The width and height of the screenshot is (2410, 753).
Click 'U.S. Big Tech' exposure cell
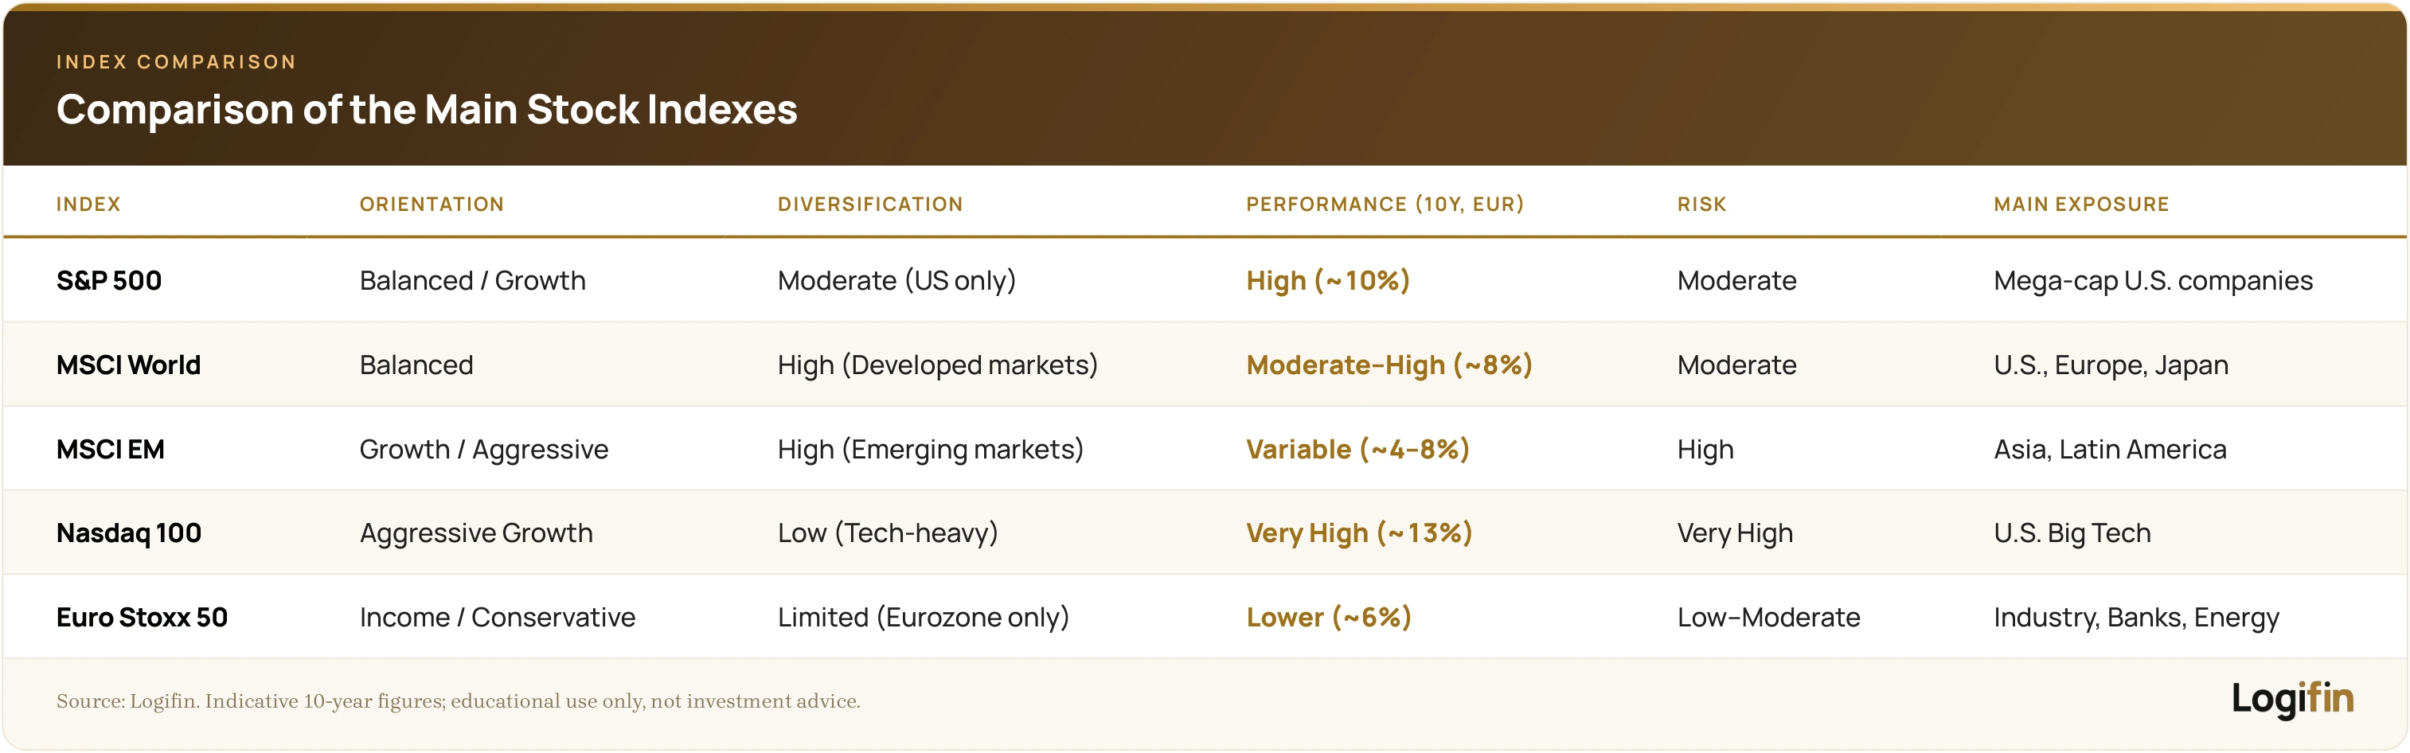2072,533
